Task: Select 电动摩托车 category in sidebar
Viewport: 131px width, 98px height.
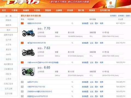Action: pos(8,64)
